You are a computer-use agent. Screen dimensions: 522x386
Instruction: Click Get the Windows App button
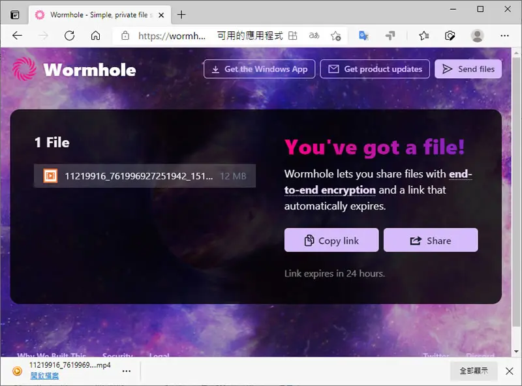[x=259, y=69]
